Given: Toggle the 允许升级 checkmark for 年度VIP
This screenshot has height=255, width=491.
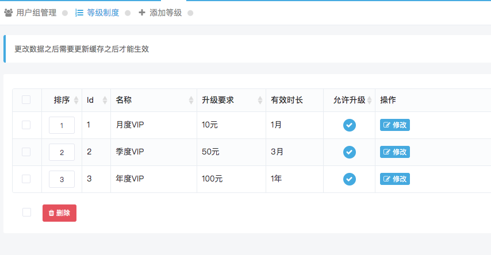Looking at the screenshot, I should (350, 179).
